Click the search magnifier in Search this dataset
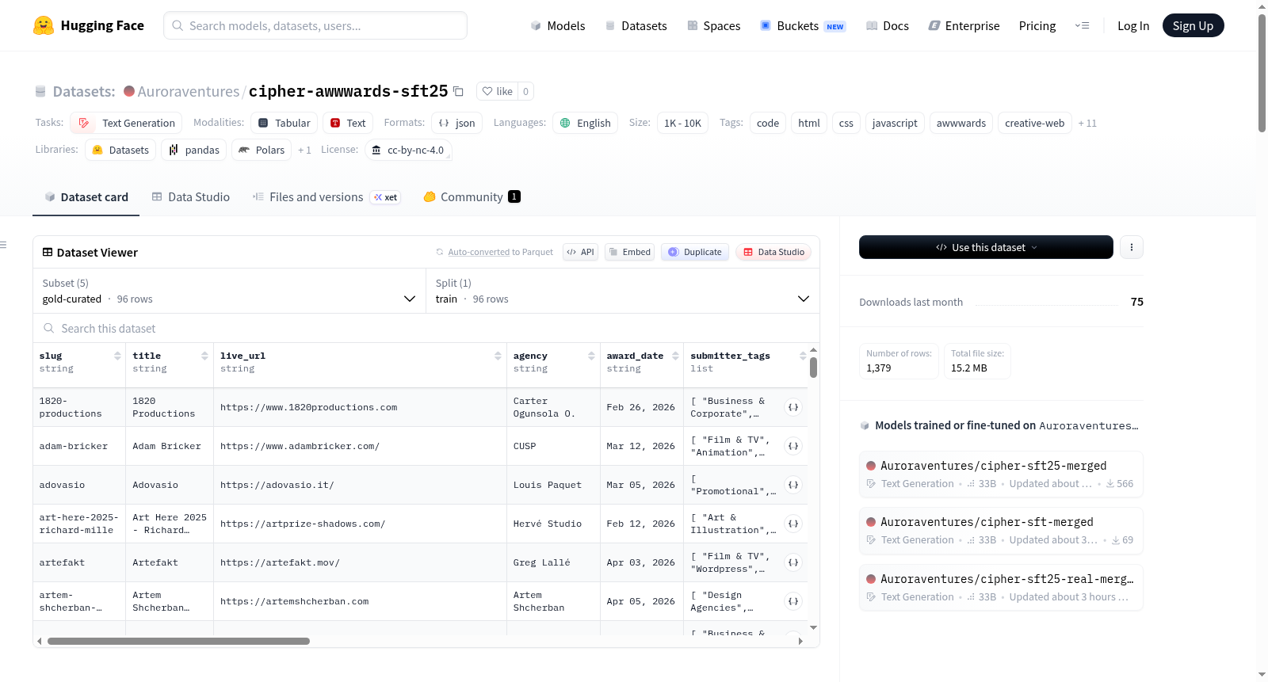 (x=49, y=328)
